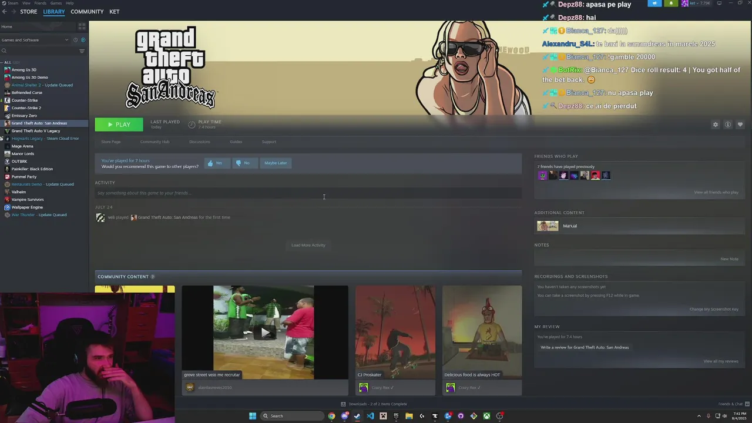Open the game info icon
Viewport: 752px width, 423px height.
[x=727, y=125]
